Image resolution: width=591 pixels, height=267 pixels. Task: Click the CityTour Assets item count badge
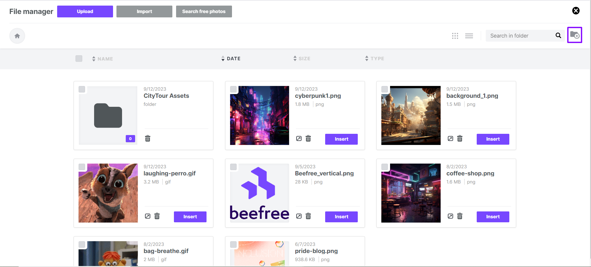[x=130, y=139]
